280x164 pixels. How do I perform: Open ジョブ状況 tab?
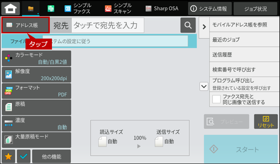[x=255, y=8]
